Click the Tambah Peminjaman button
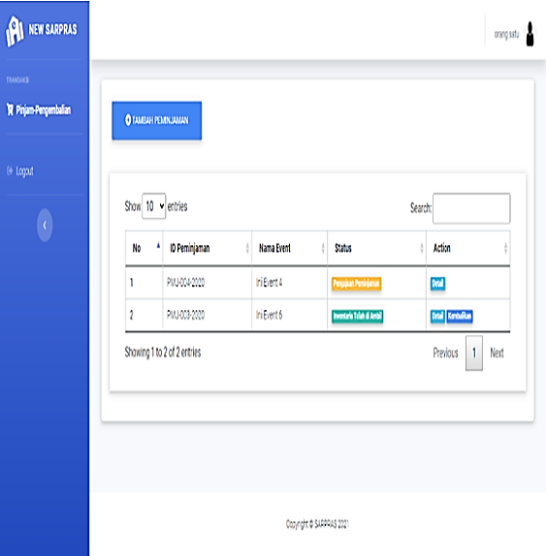 click(x=157, y=120)
